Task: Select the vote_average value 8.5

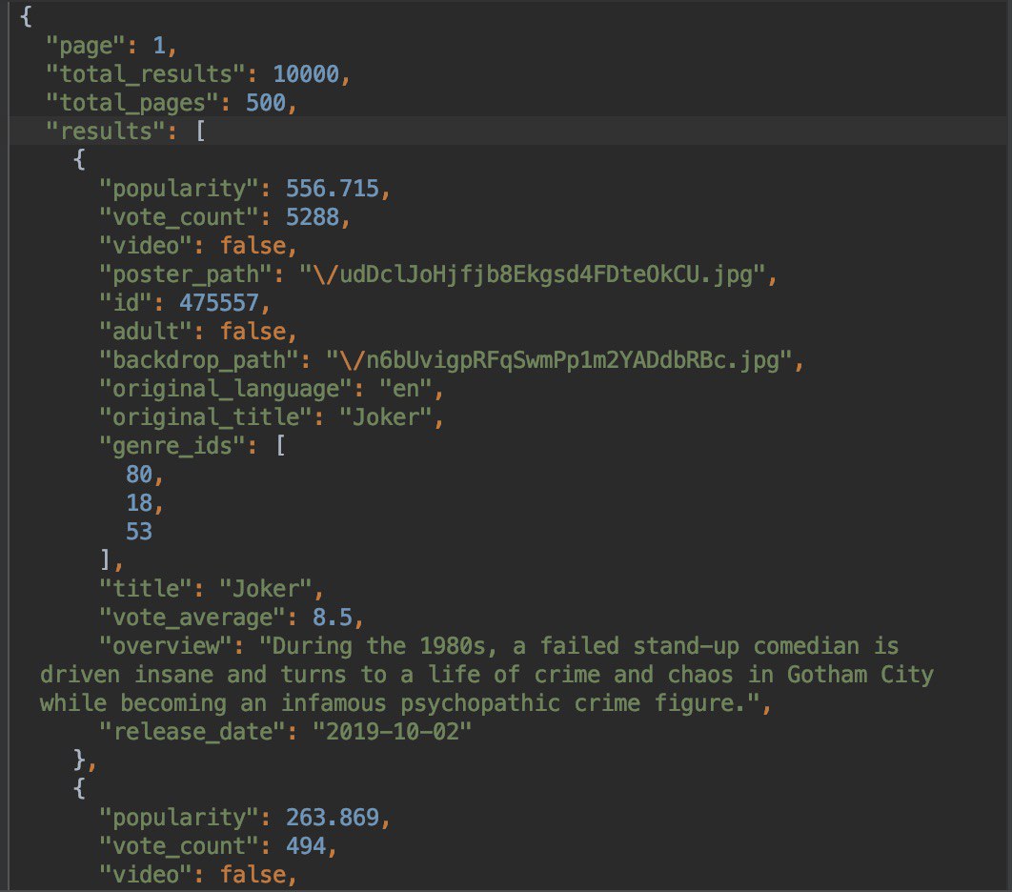Action: click(x=333, y=618)
